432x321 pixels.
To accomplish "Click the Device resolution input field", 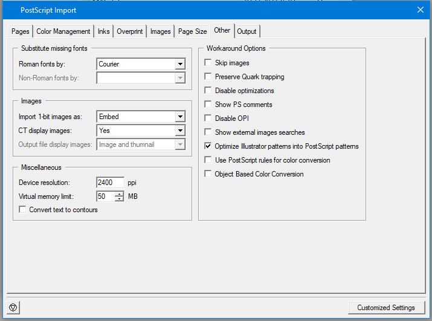I will (x=110, y=183).
